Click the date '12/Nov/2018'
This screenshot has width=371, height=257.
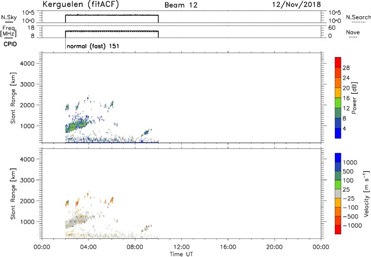(296, 4)
